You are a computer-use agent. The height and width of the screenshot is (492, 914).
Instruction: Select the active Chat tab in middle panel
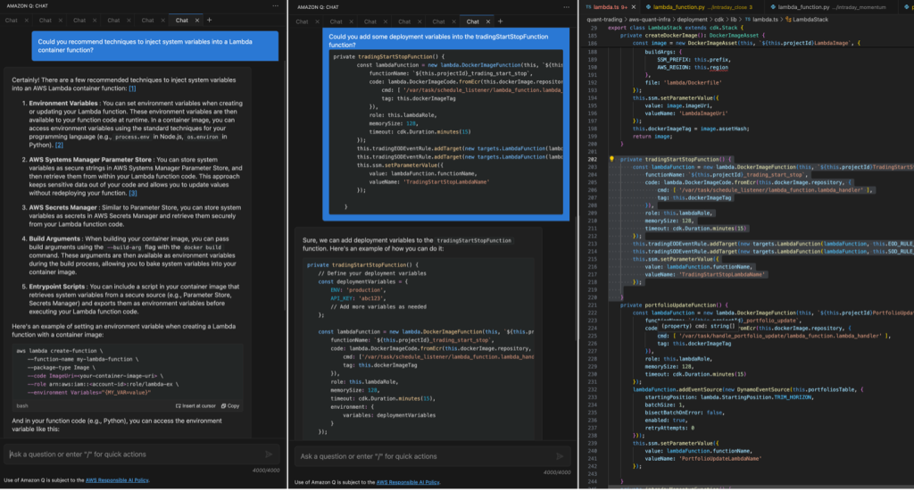click(x=473, y=21)
